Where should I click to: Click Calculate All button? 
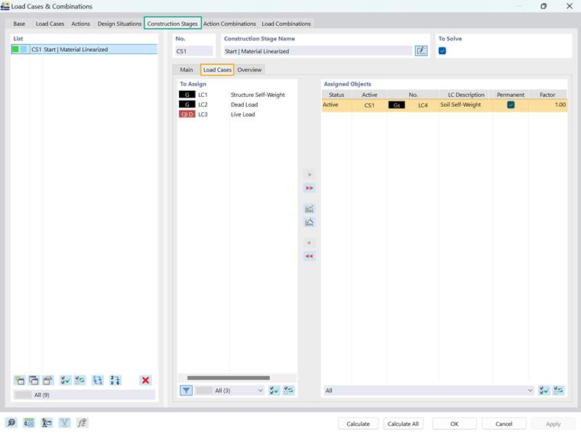[403, 424]
